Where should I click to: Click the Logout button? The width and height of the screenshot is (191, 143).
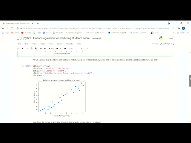pos(170,38)
